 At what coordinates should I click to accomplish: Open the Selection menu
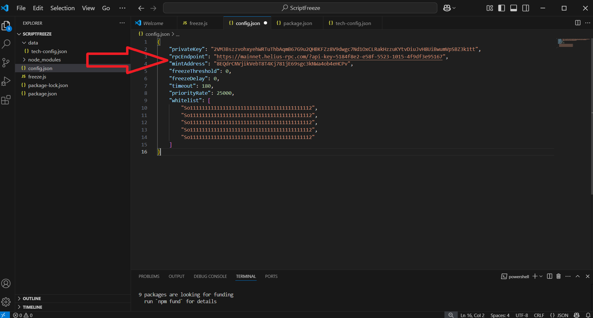tap(62, 8)
